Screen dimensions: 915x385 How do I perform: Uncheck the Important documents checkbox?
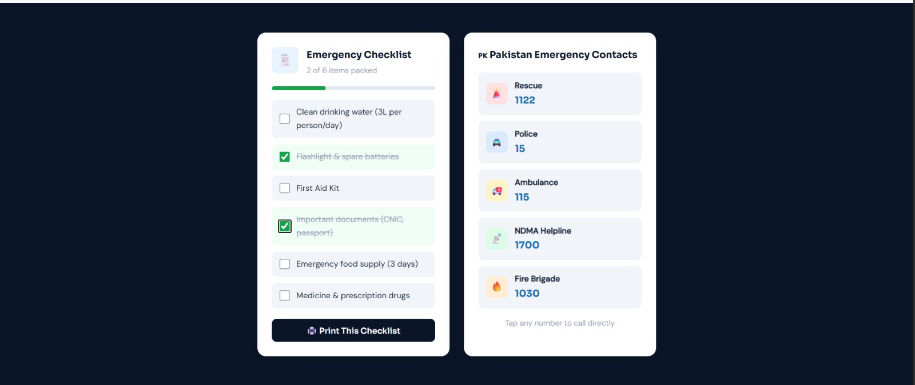click(285, 226)
